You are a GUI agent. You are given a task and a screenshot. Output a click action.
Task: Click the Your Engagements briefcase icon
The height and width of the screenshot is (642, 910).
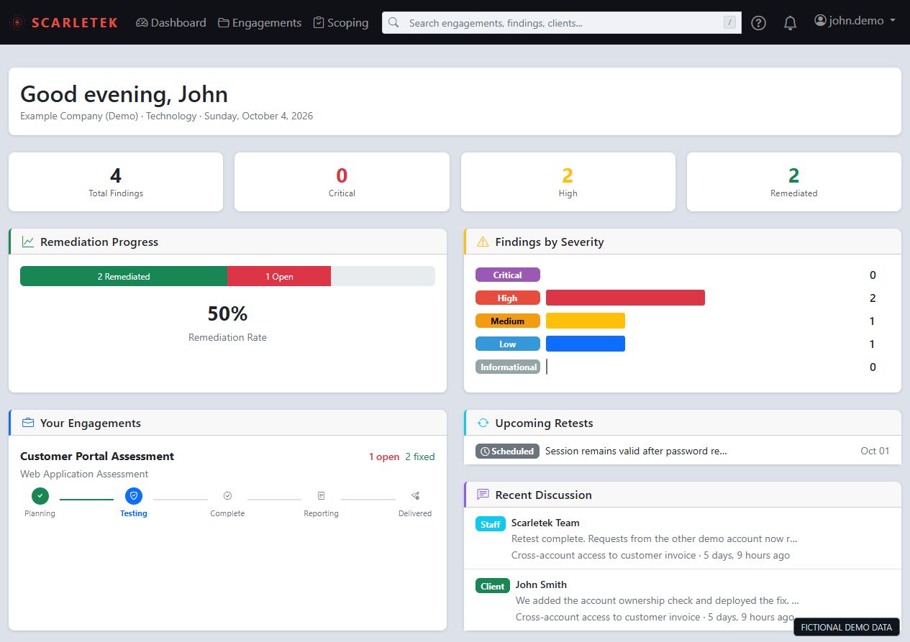pos(28,423)
